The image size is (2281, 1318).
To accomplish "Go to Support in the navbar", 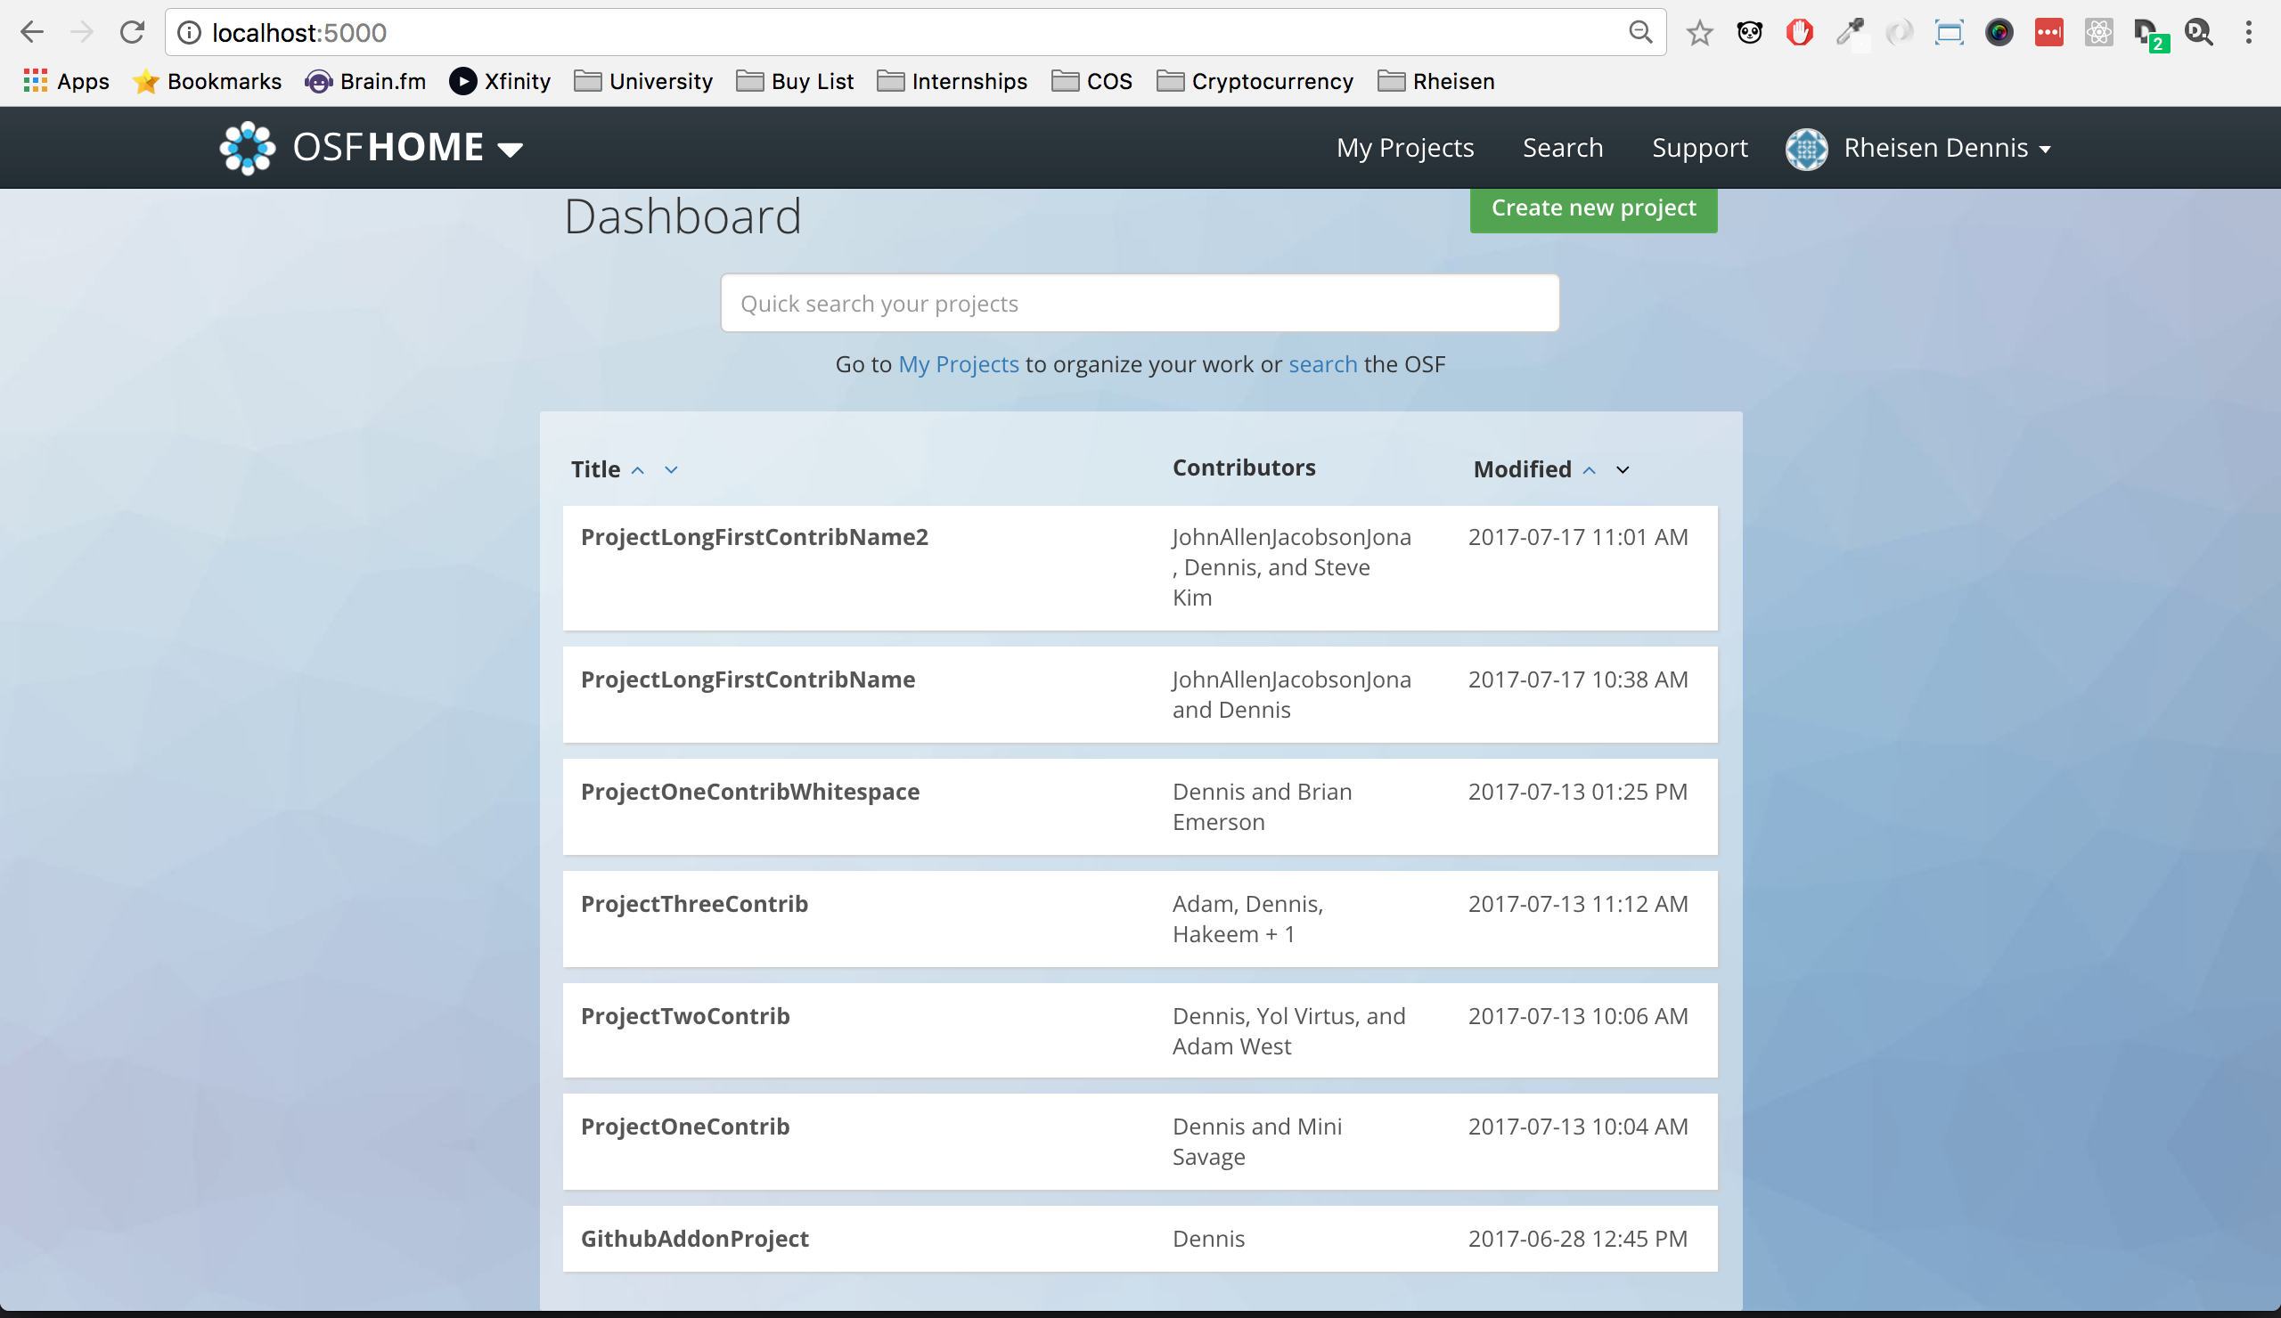I will point(1699,148).
